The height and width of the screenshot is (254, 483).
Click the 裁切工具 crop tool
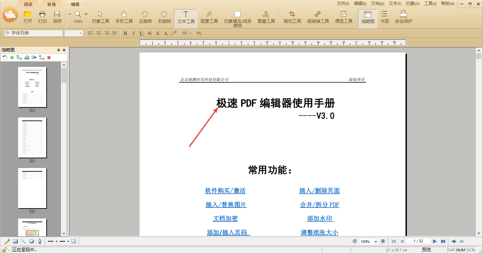[x=292, y=17]
